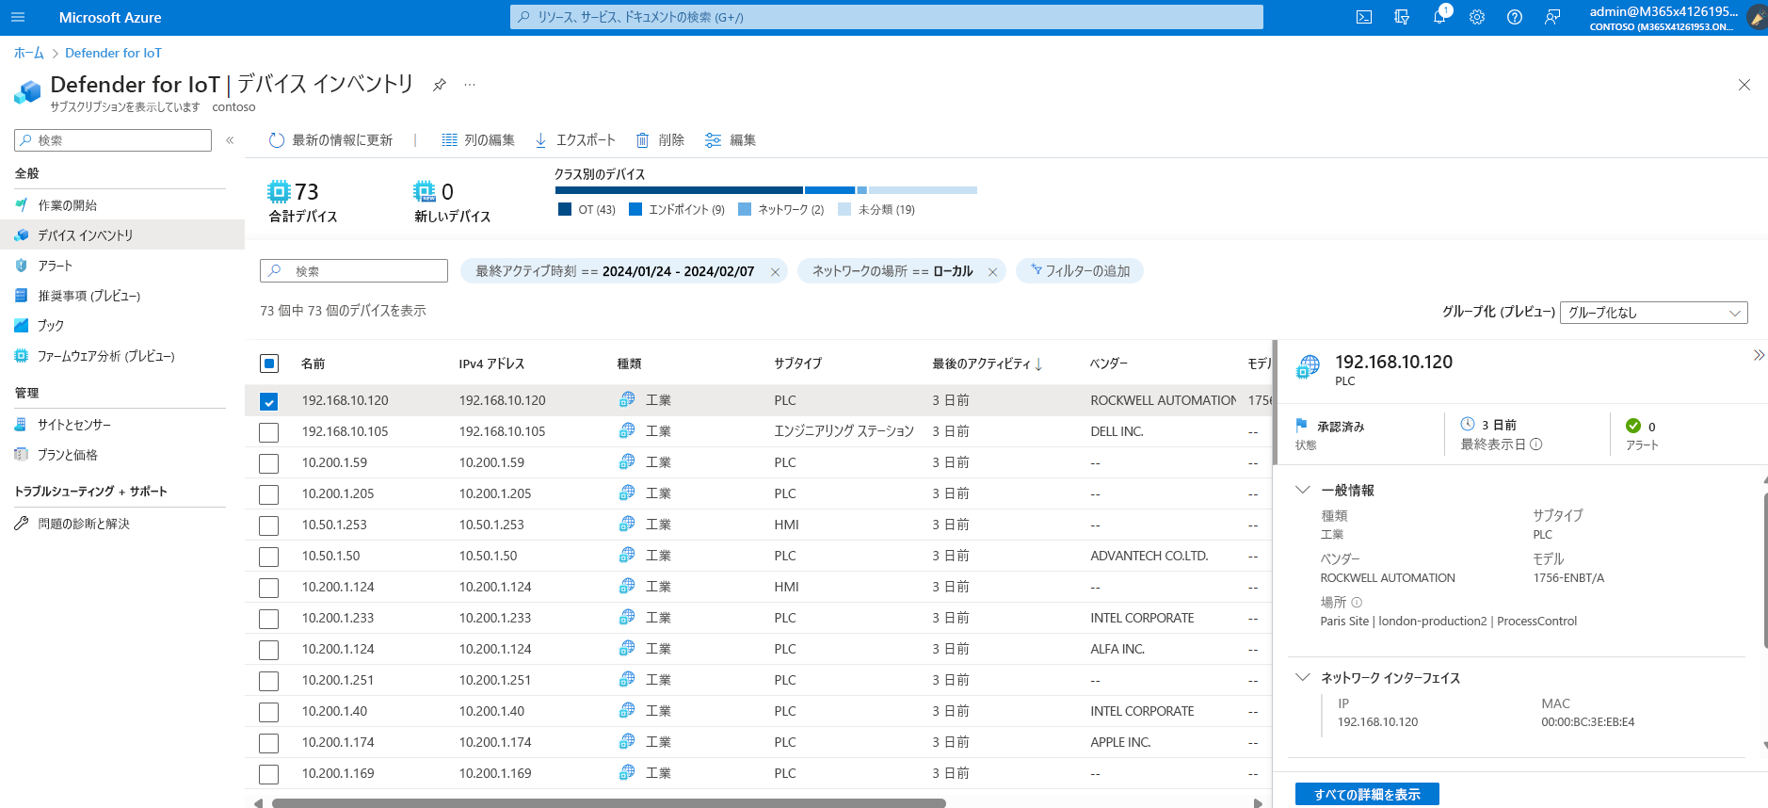This screenshot has width=1768, height=808.
Task: Open notifications bell icon
Action: tap(1439, 17)
